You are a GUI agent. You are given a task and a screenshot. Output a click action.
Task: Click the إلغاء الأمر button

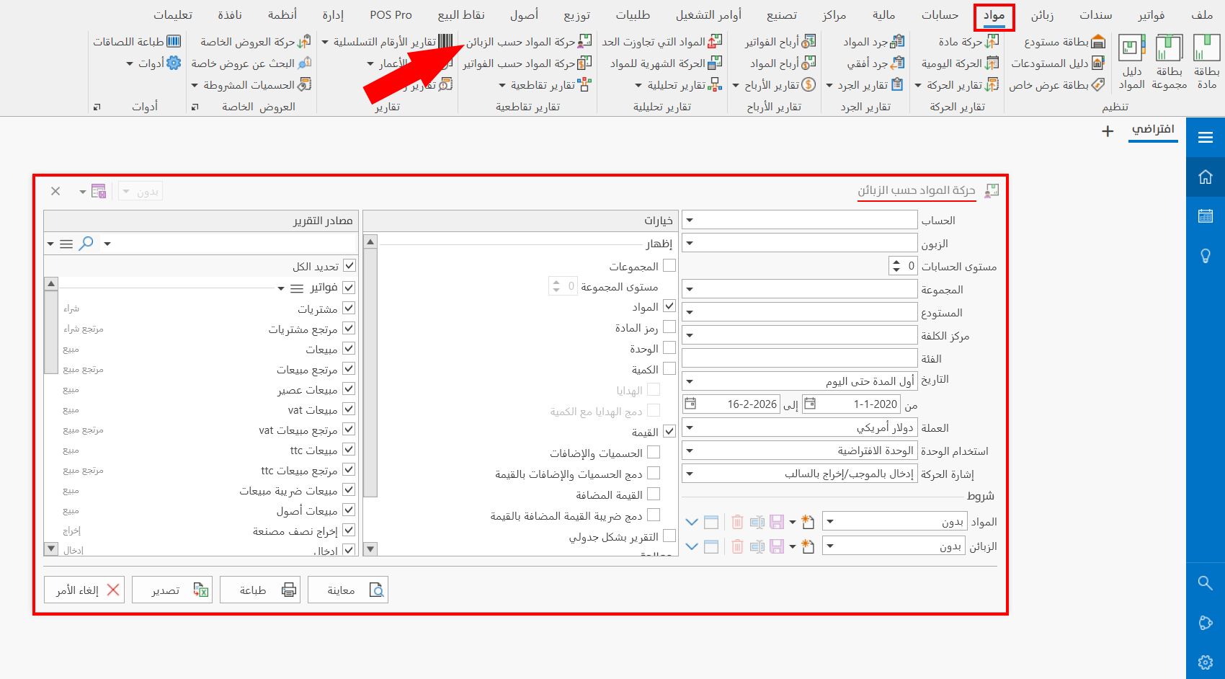click(84, 589)
